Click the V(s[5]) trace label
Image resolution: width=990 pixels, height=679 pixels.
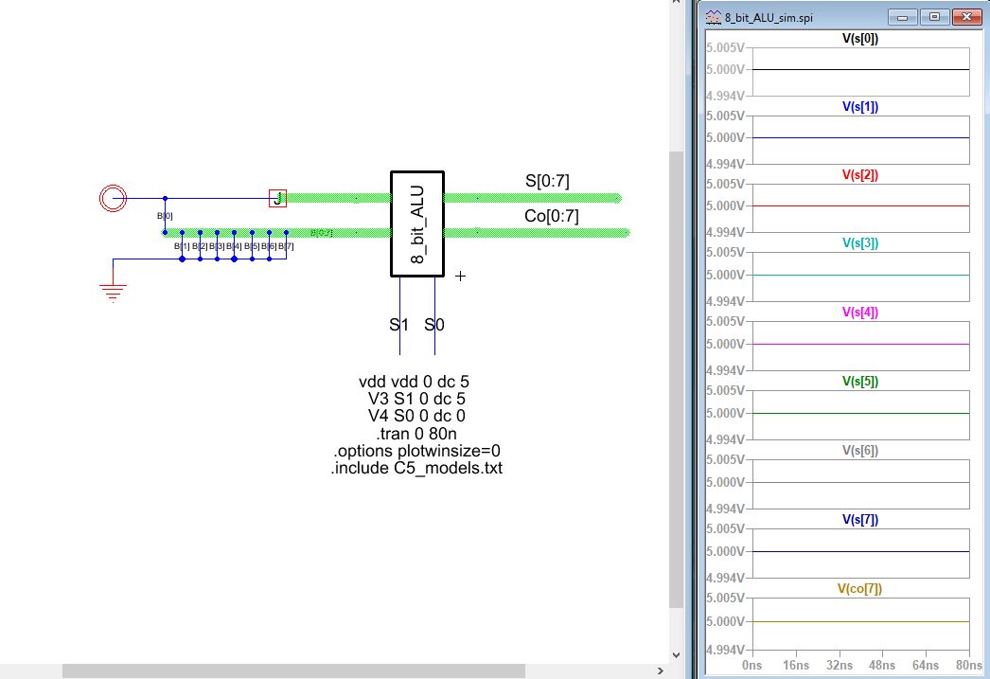pos(859,382)
